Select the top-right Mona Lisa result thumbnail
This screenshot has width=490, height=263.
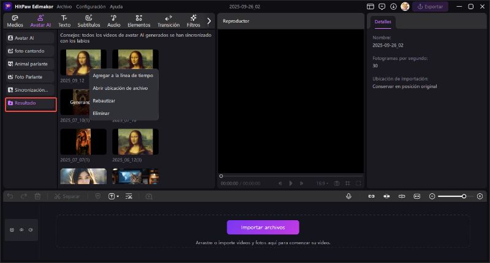pyautogui.click(x=135, y=59)
